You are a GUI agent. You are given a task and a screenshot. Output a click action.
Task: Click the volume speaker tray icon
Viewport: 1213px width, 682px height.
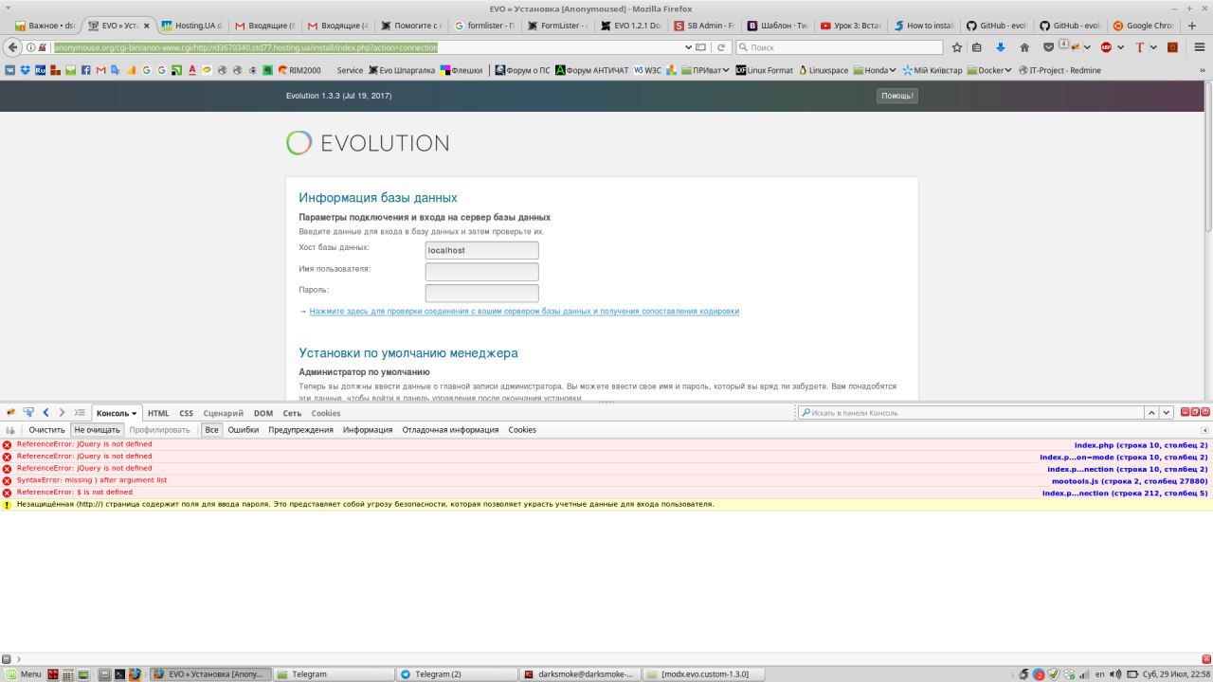point(1114,674)
